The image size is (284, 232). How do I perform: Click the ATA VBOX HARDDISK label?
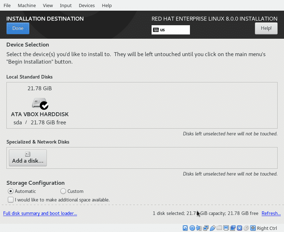click(x=40, y=114)
